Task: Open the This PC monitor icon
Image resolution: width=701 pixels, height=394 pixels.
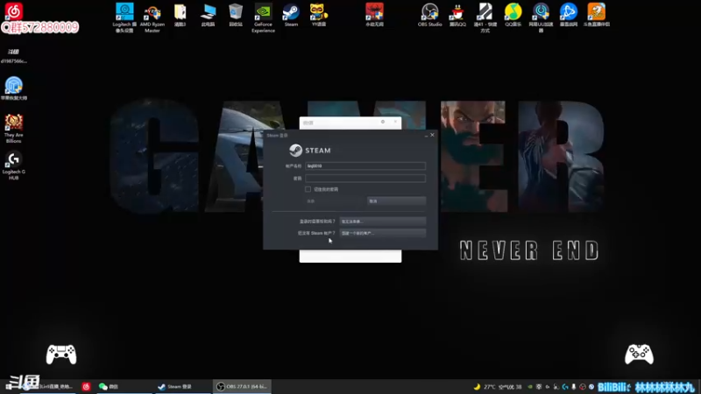Action: (x=208, y=15)
